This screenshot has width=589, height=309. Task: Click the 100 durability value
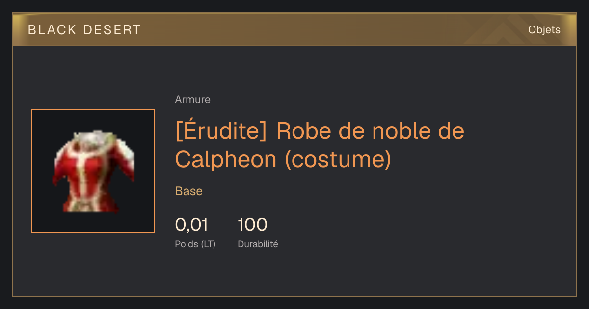tap(252, 225)
